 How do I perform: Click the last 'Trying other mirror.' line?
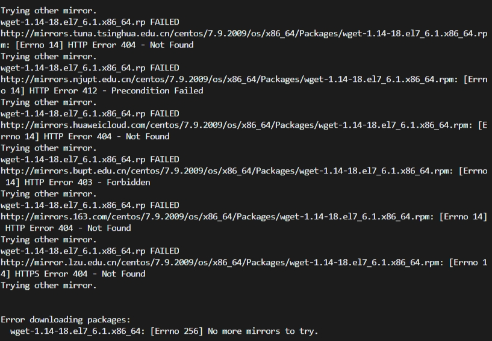tap(49, 286)
